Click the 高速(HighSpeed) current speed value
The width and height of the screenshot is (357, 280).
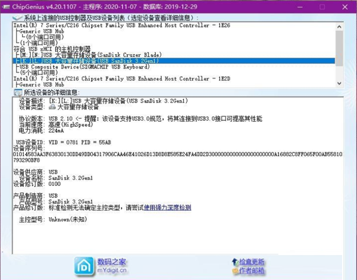(71, 125)
